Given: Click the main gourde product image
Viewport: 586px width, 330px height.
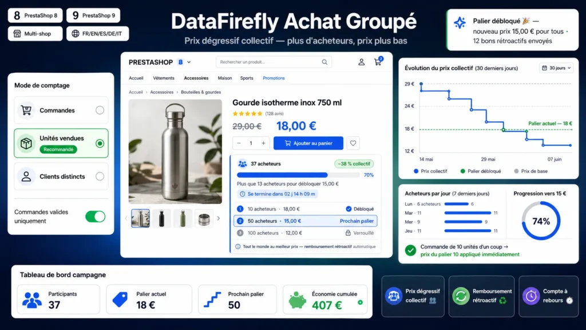Looking at the screenshot, I should point(175,151).
